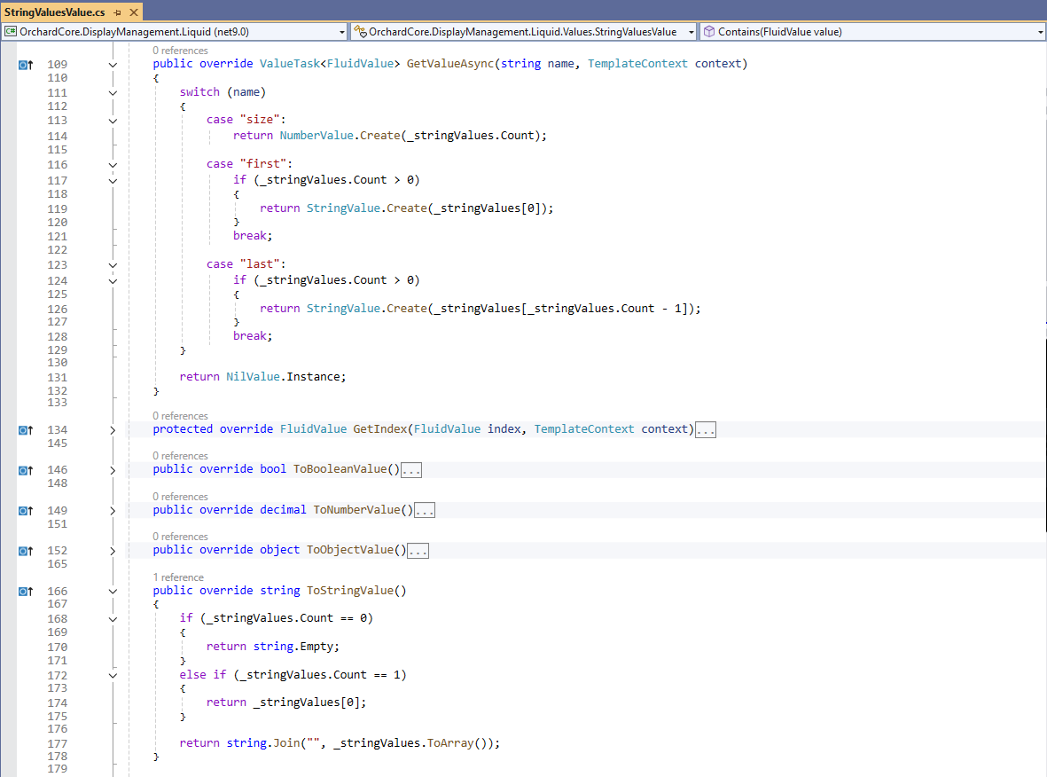Click the ellipsis box after GetIndex signature
1047x777 pixels.
click(705, 429)
